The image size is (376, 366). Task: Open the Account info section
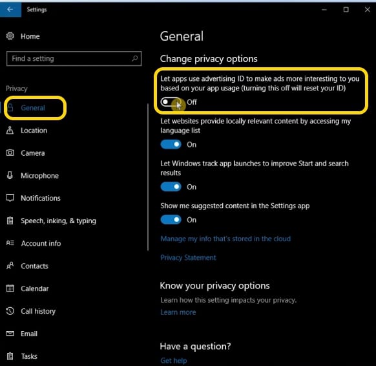41,243
